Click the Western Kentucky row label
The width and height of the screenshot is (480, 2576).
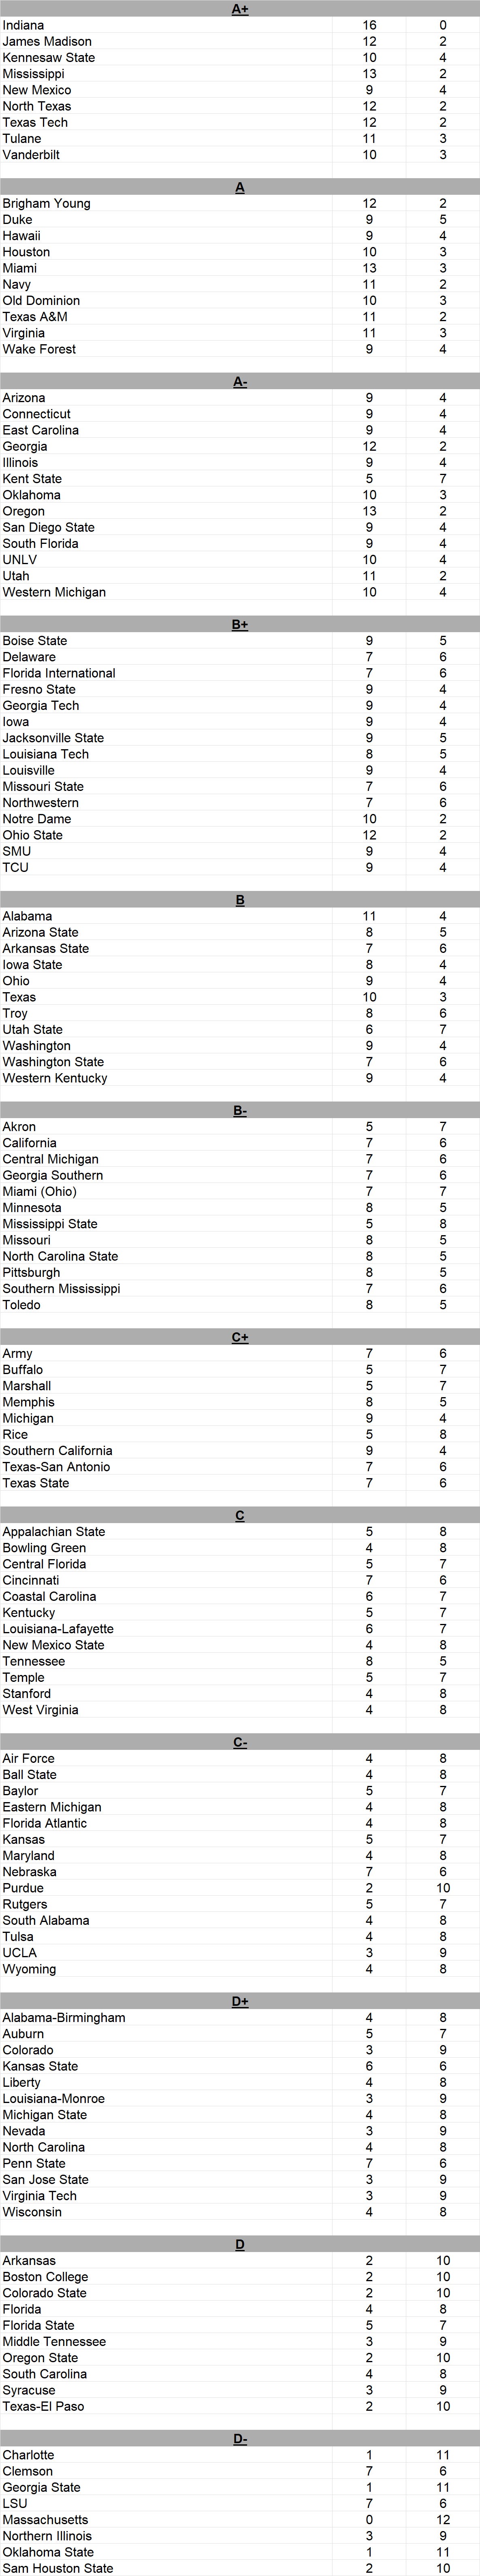55,1078
